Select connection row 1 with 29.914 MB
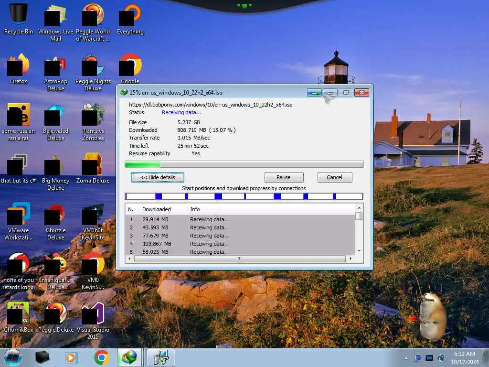Viewport: 489px width, 367px height. pyautogui.click(x=240, y=219)
